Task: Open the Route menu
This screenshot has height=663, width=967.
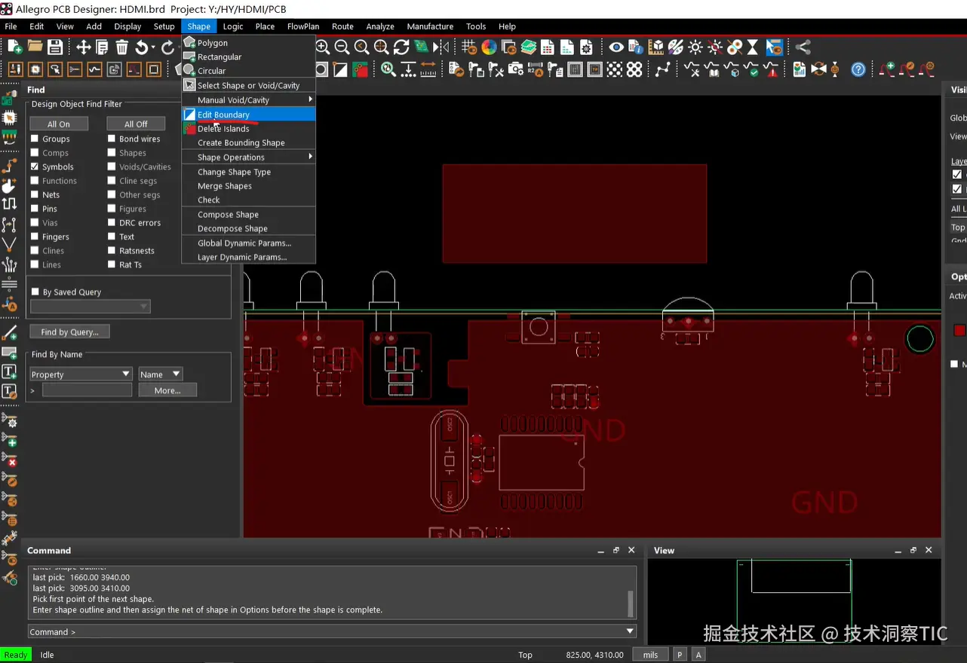Action: point(342,26)
